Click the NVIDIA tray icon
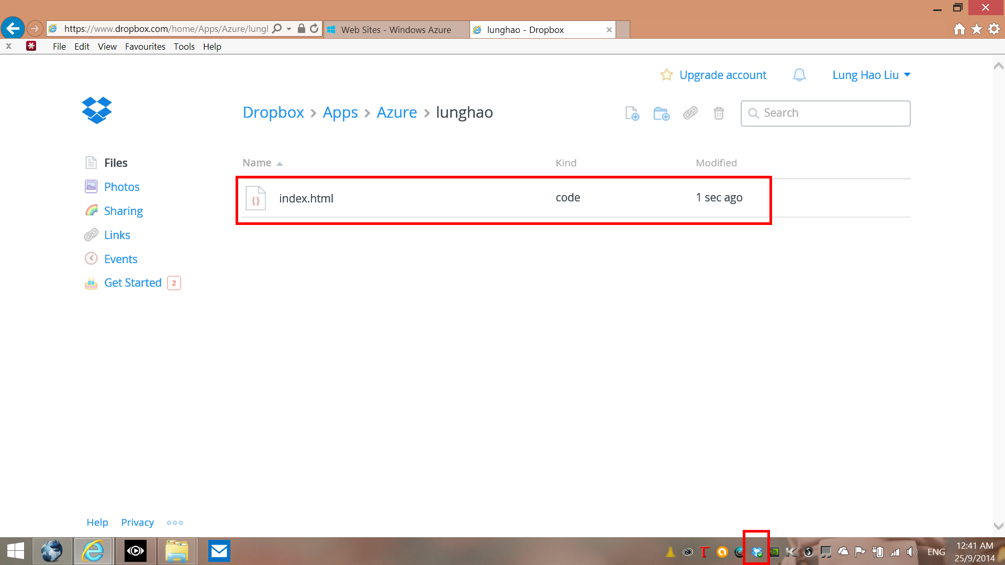1005x565 pixels. [774, 551]
